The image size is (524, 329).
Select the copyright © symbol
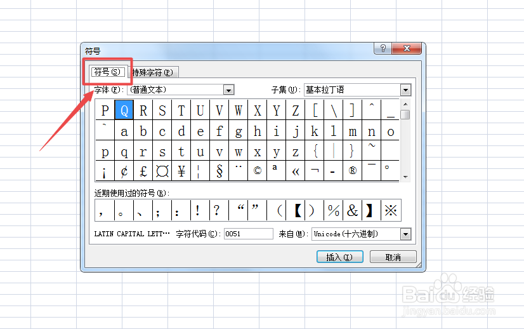(x=258, y=171)
